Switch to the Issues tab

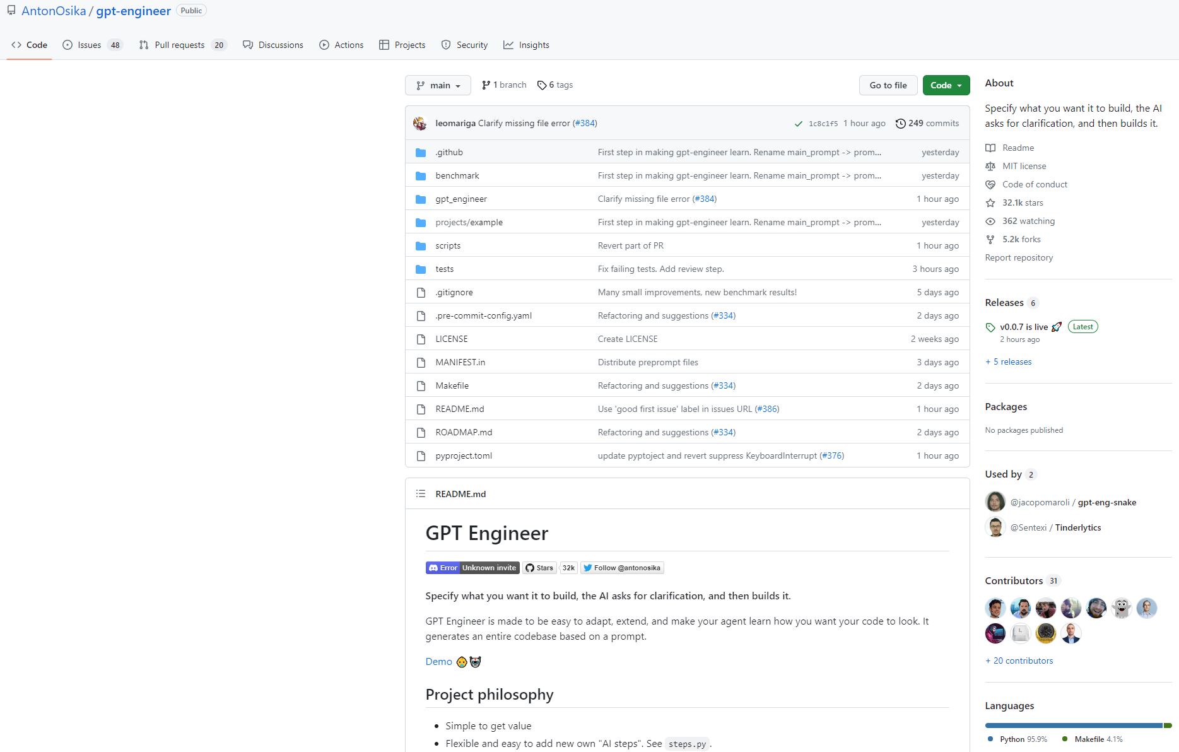tap(92, 45)
